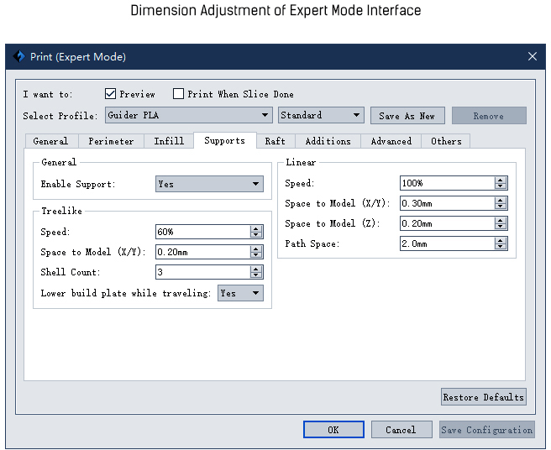
Task: Click the Lower build plate while traveling label
Action: (125, 293)
